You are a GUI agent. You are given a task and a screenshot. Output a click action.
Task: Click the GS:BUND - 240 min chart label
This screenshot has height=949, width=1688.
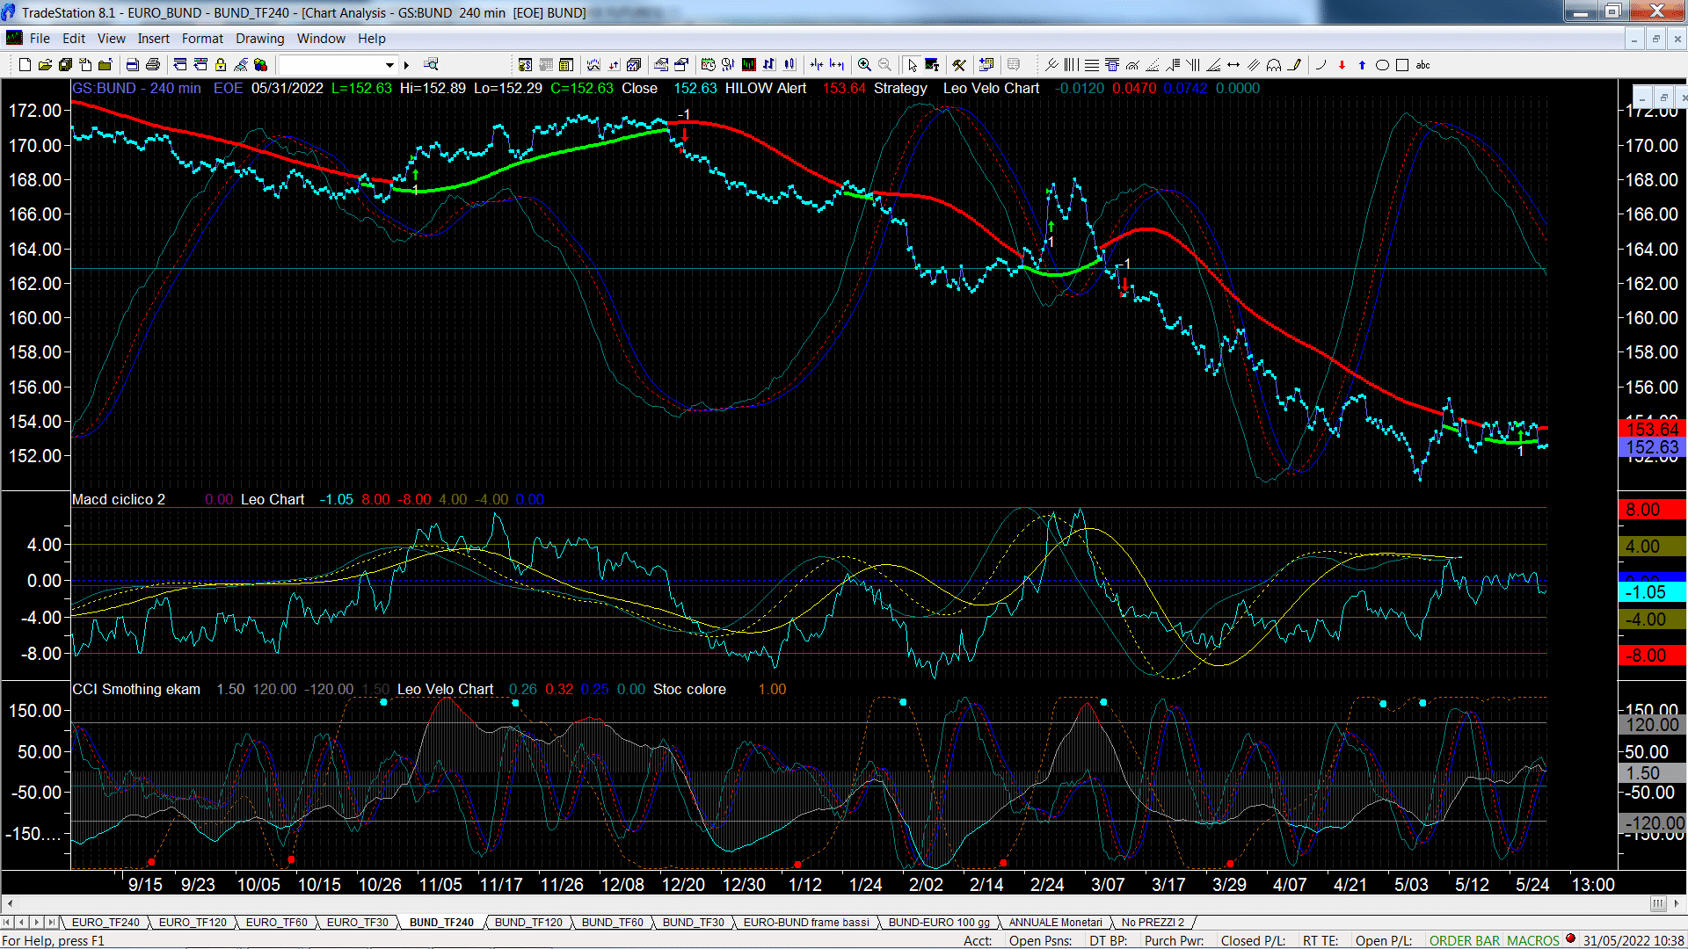tap(136, 88)
